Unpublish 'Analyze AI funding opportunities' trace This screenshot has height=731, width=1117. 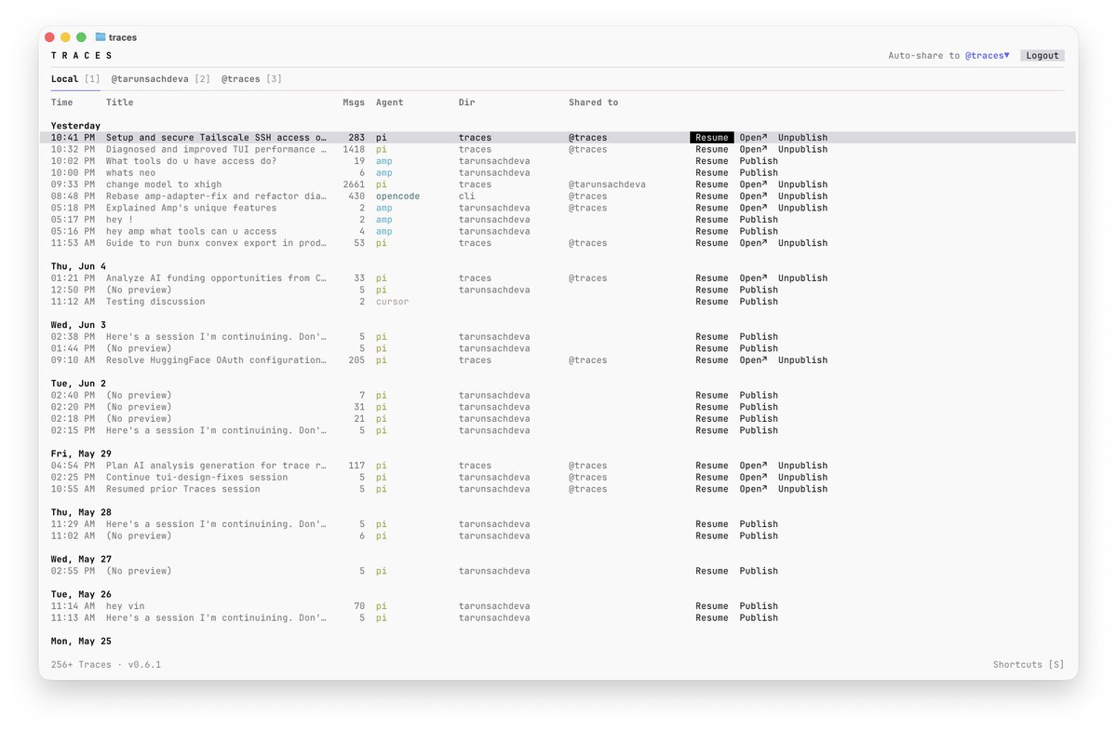tap(802, 278)
